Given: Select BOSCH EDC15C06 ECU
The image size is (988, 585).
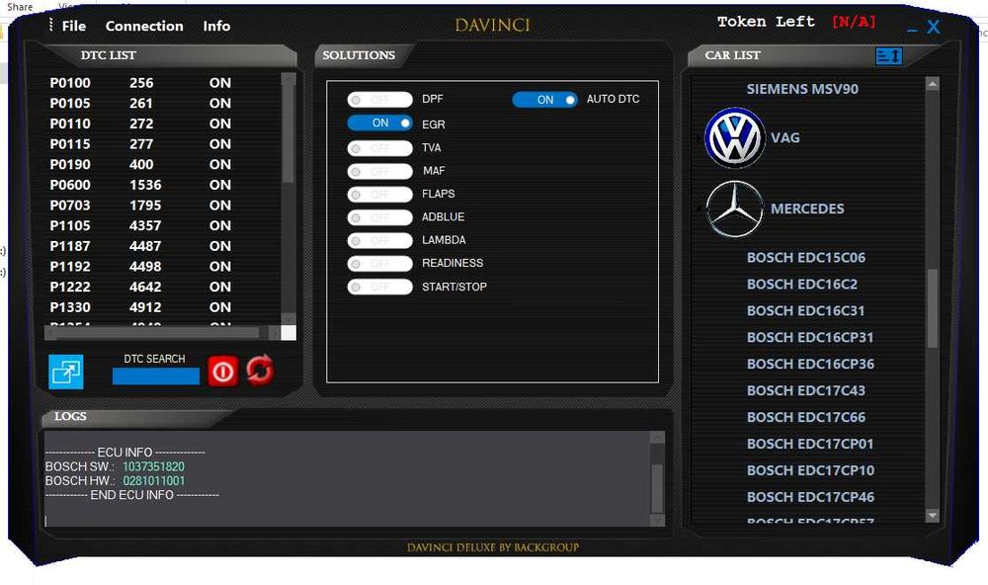Looking at the screenshot, I should tap(806, 257).
